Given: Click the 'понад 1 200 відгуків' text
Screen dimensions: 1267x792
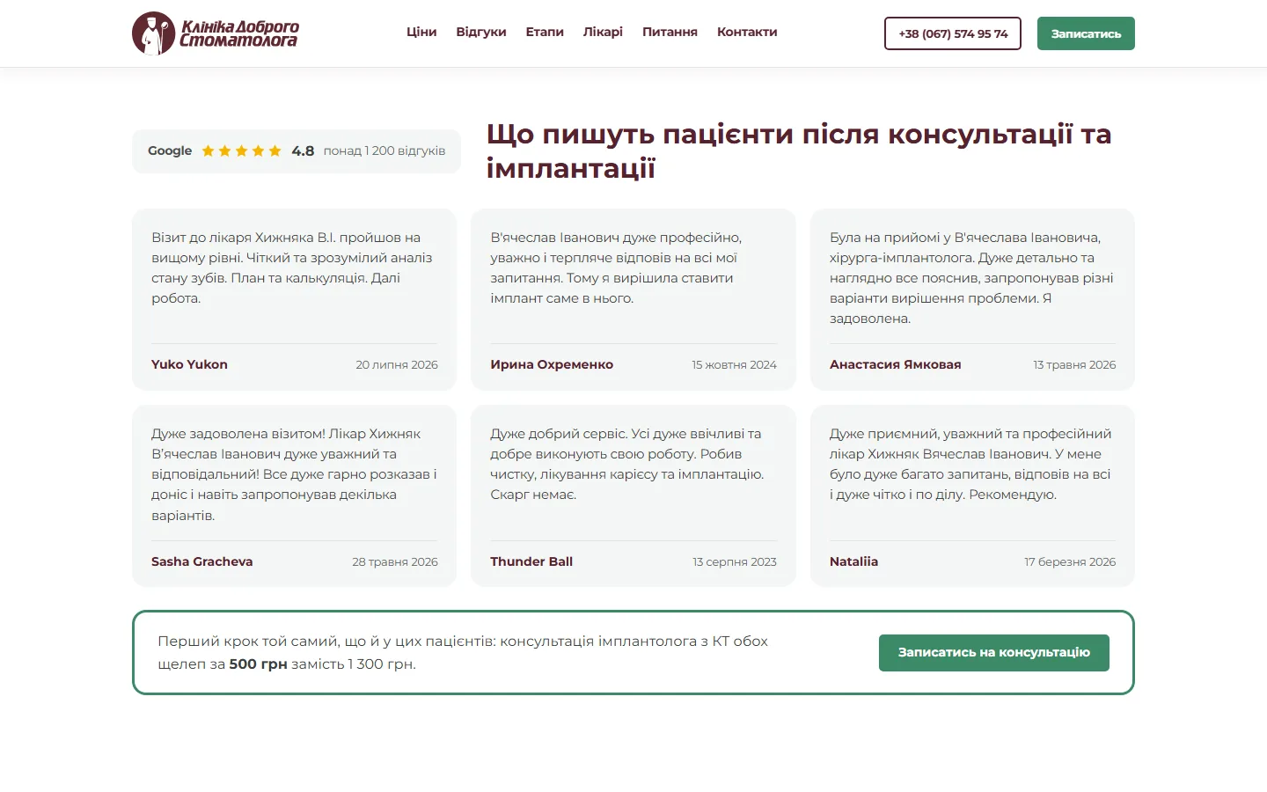Looking at the screenshot, I should pos(384,151).
